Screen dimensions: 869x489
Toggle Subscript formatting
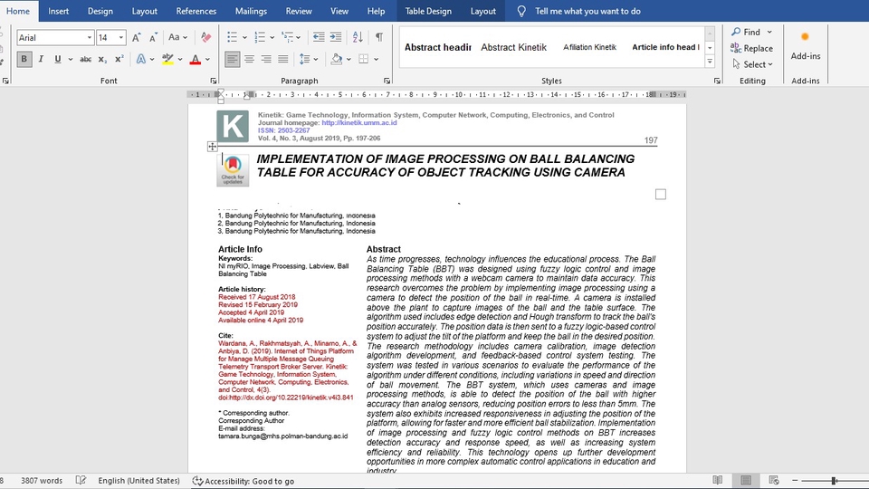pyautogui.click(x=102, y=59)
